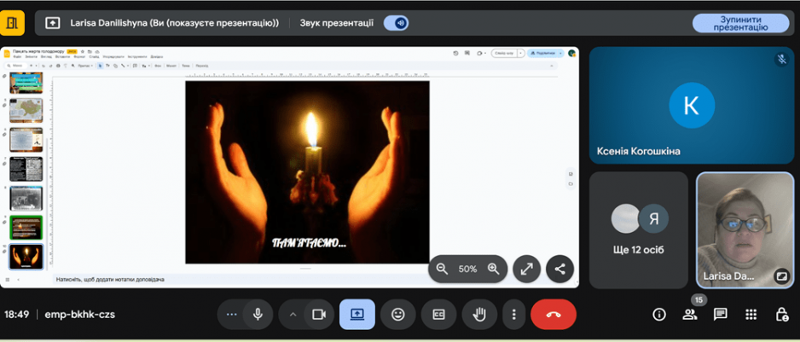Show the participants list
800x342 pixels.
[689, 315]
